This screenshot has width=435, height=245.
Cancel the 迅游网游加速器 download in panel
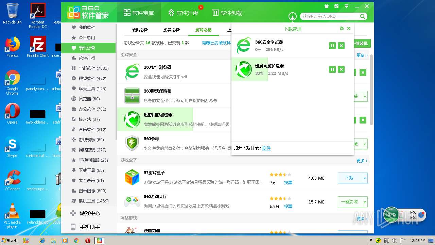pyautogui.click(x=341, y=69)
